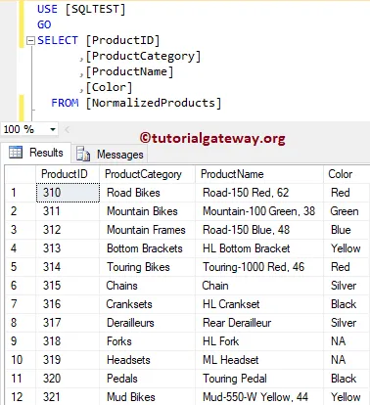Select the Rear Derailleur cell
Viewport: 370px width, 405px height.
click(x=259, y=323)
